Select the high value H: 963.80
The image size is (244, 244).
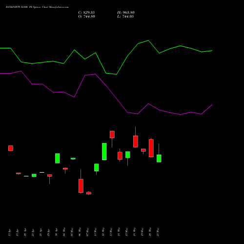click(126, 13)
